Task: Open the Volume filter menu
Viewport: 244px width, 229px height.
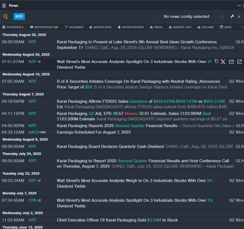Action: (205, 27)
